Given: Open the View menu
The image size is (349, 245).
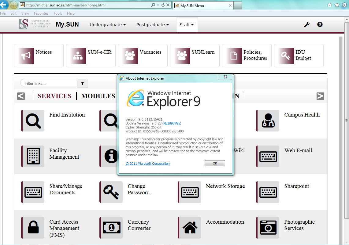Looking at the screenshot, I should [x=25, y=13].
